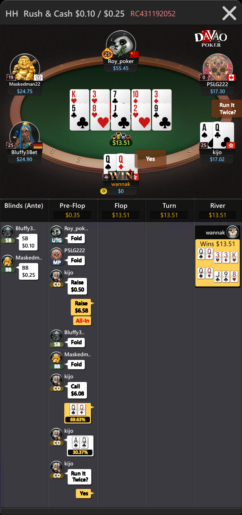Viewport: 242px width, 515px height.
Task: Select the wannak avatar in the River column
Action: (233, 232)
